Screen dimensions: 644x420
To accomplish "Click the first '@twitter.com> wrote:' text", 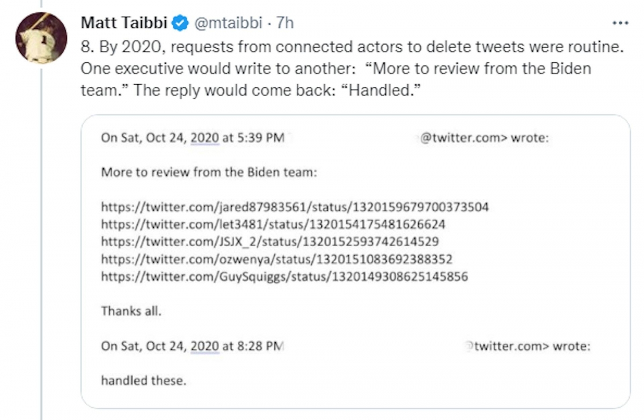I will [482, 138].
